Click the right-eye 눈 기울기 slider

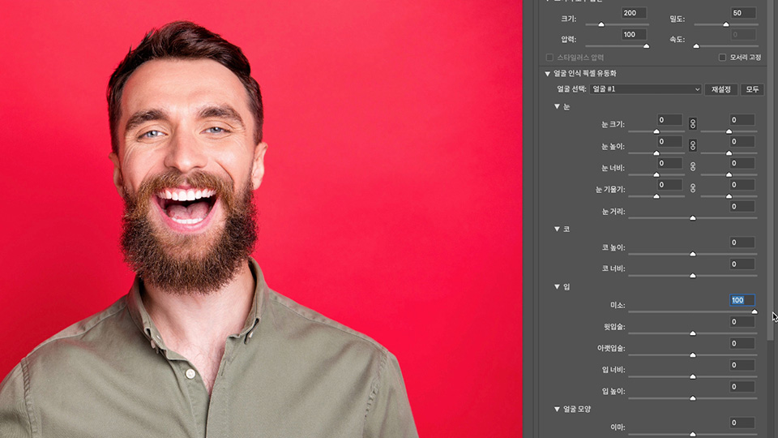729,196
